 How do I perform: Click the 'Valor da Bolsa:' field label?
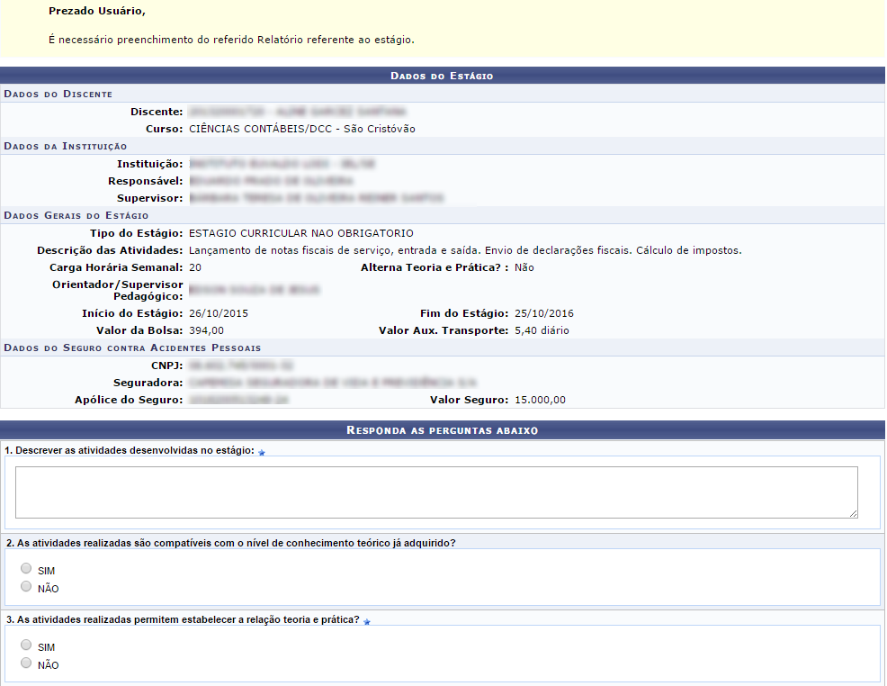point(139,330)
